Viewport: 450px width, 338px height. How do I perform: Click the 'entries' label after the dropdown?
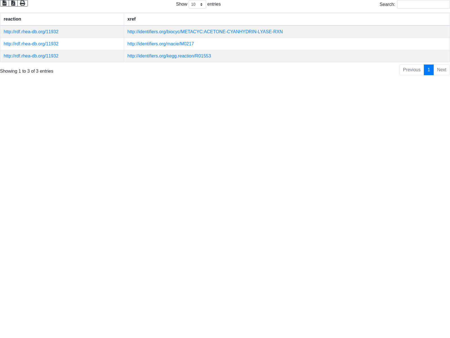click(214, 4)
